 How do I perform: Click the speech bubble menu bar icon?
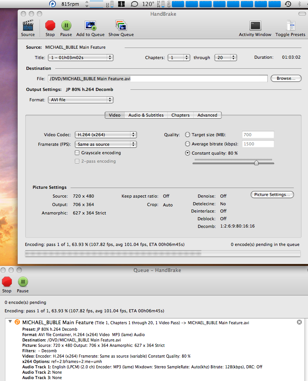[134, 4]
